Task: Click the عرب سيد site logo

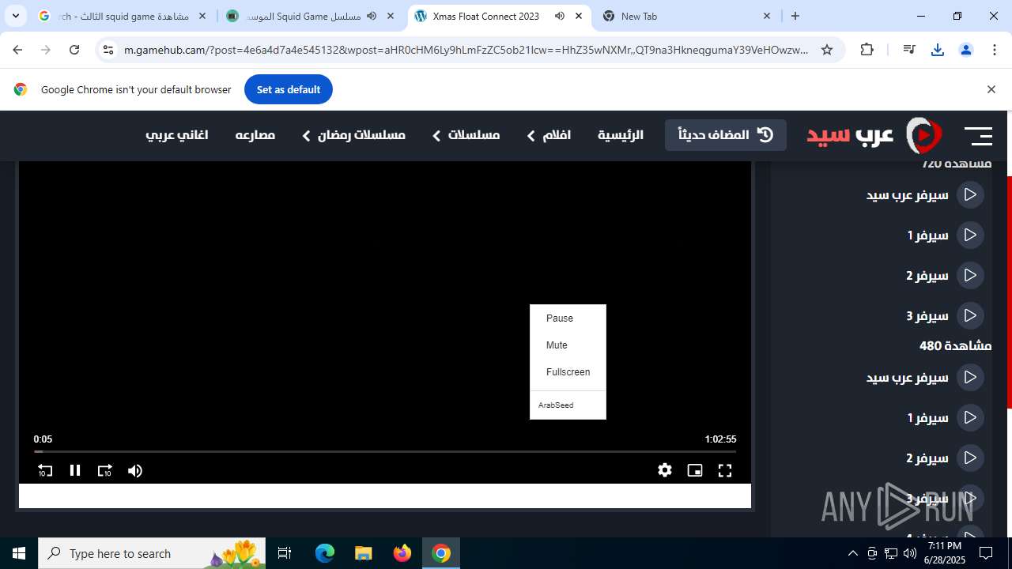Action: tap(874, 135)
